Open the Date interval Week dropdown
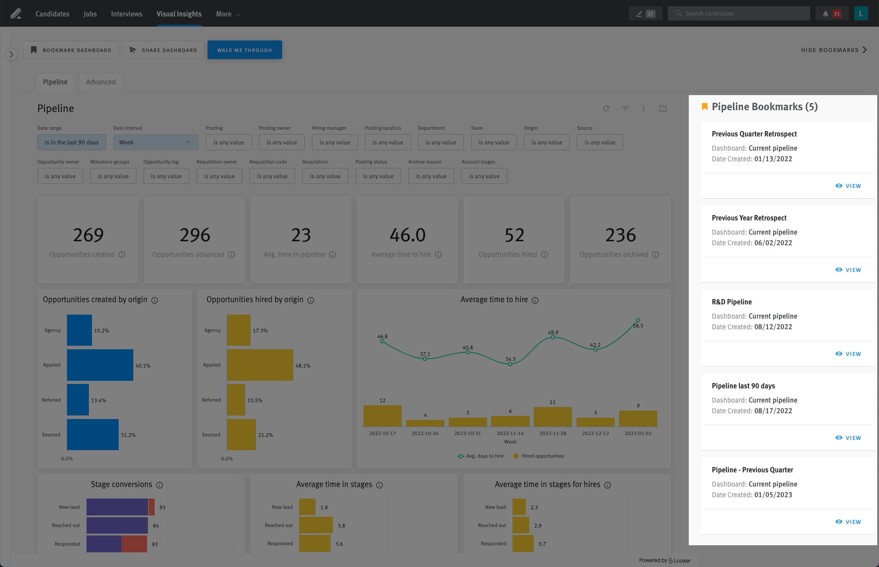The height and width of the screenshot is (567, 879). pyautogui.click(x=156, y=142)
